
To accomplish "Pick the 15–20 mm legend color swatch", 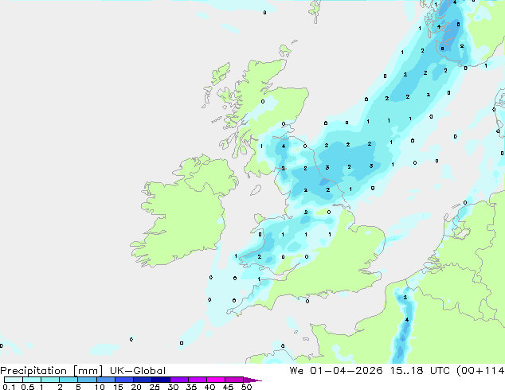I will pos(124,380).
